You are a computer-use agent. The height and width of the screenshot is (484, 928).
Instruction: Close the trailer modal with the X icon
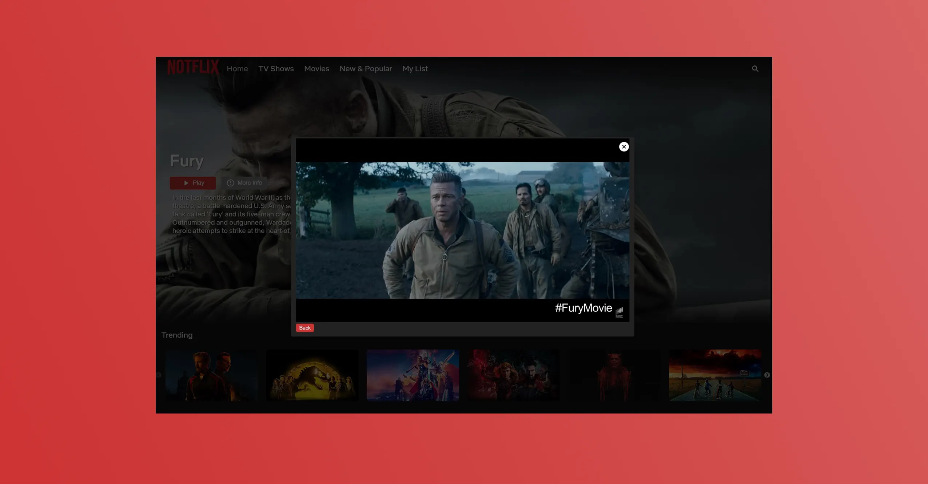click(624, 146)
